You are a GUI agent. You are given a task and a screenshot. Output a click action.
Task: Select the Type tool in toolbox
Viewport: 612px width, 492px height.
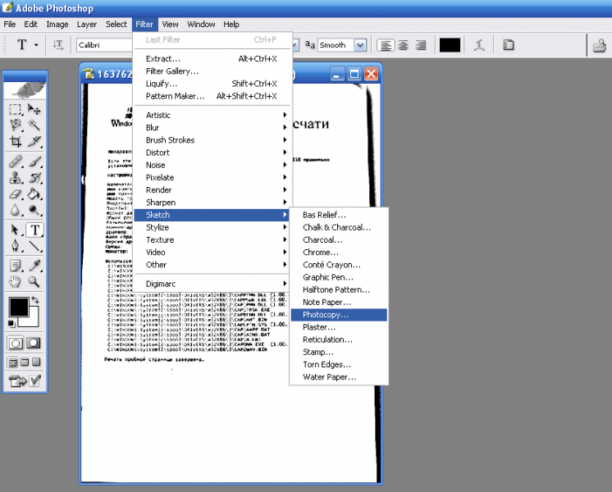(x=34, y=230)
